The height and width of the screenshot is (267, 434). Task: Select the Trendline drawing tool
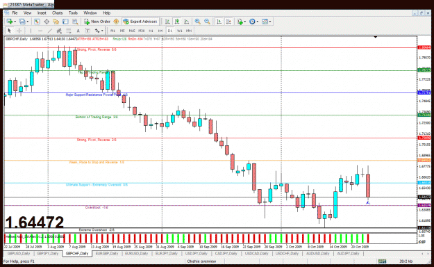click(x=50, y=31)
